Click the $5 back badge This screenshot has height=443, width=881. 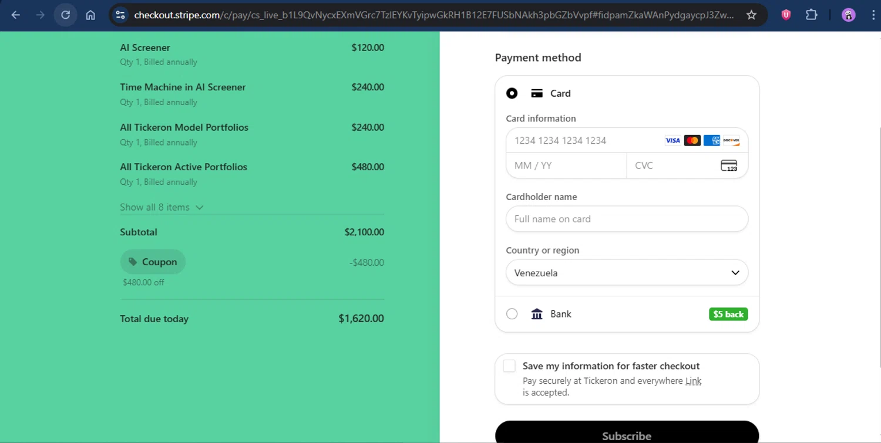(728, 315)
